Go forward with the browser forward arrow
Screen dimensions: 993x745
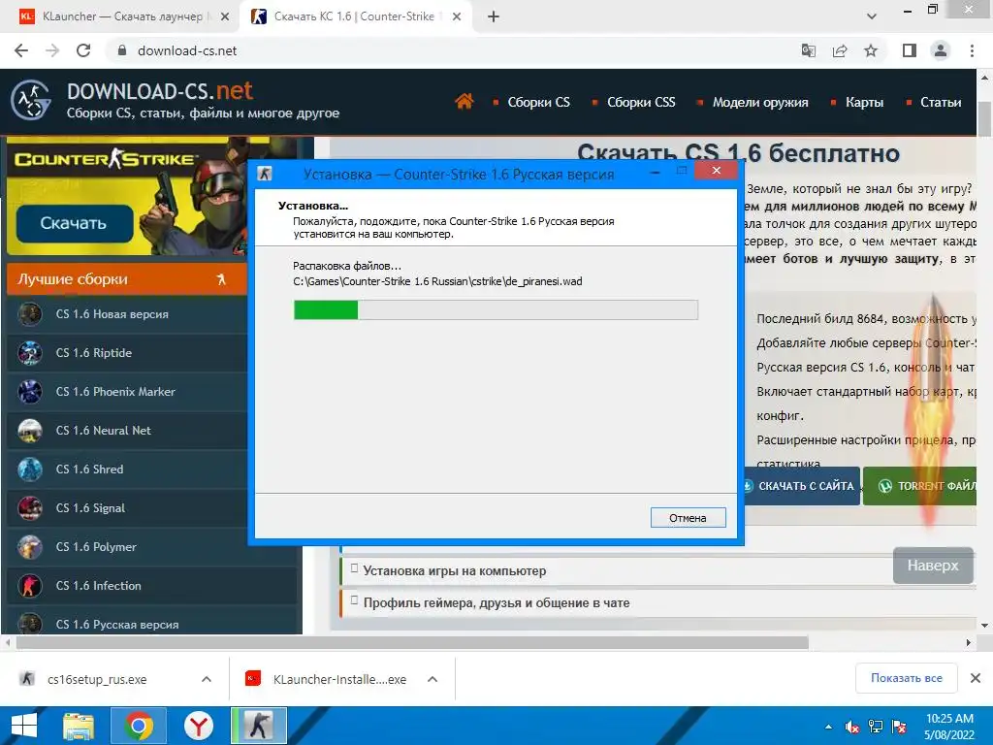52,50
